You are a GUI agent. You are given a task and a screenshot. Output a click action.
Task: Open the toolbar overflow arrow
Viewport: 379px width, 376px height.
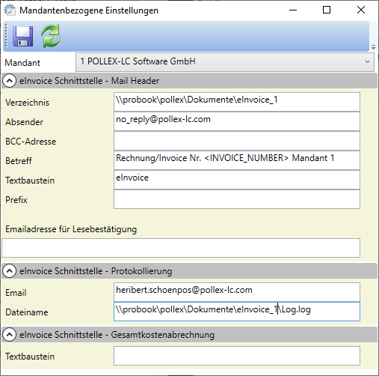373,47
